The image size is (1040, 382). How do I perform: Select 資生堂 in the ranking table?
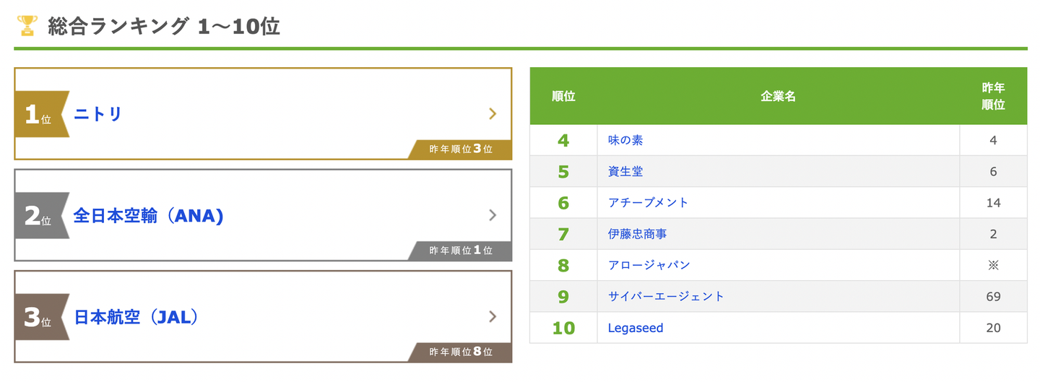625,171
